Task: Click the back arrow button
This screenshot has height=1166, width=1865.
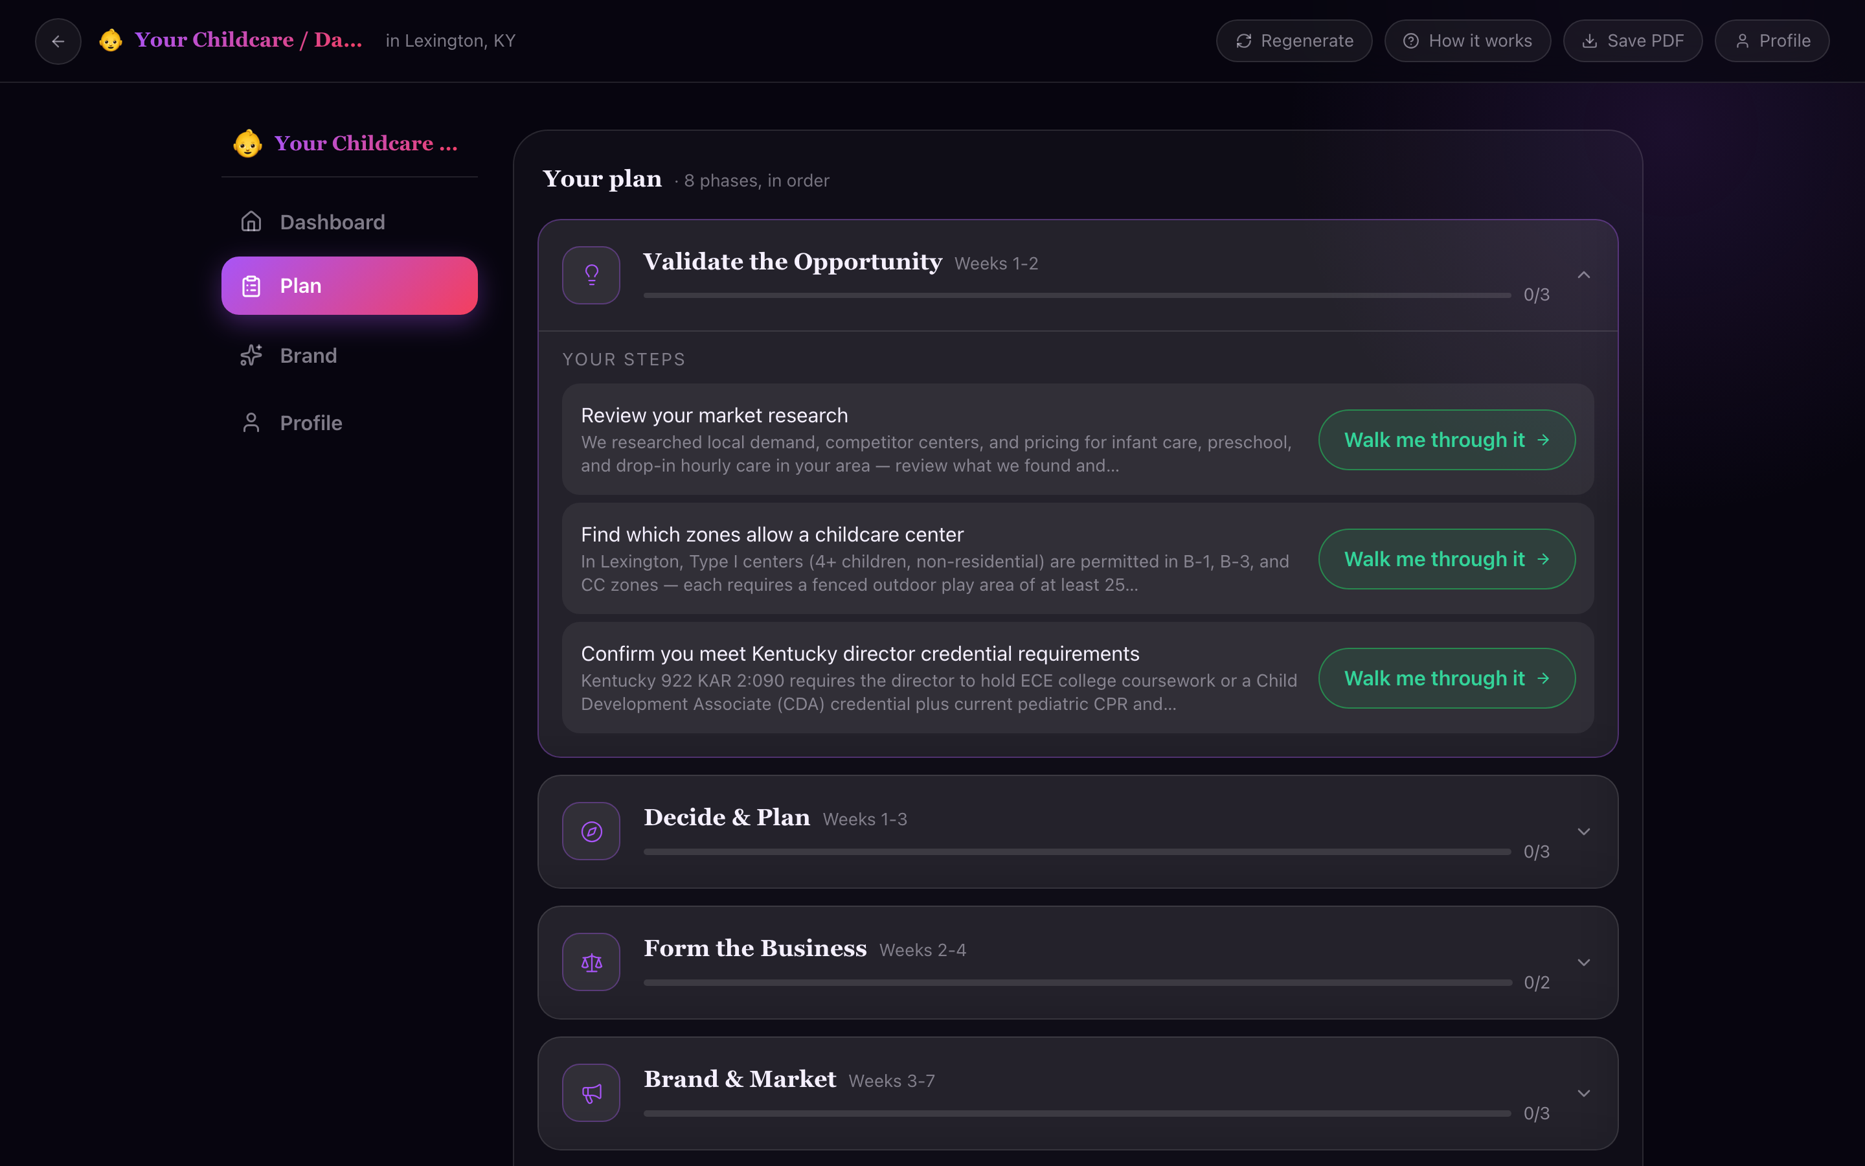Action: click(58, 41)
